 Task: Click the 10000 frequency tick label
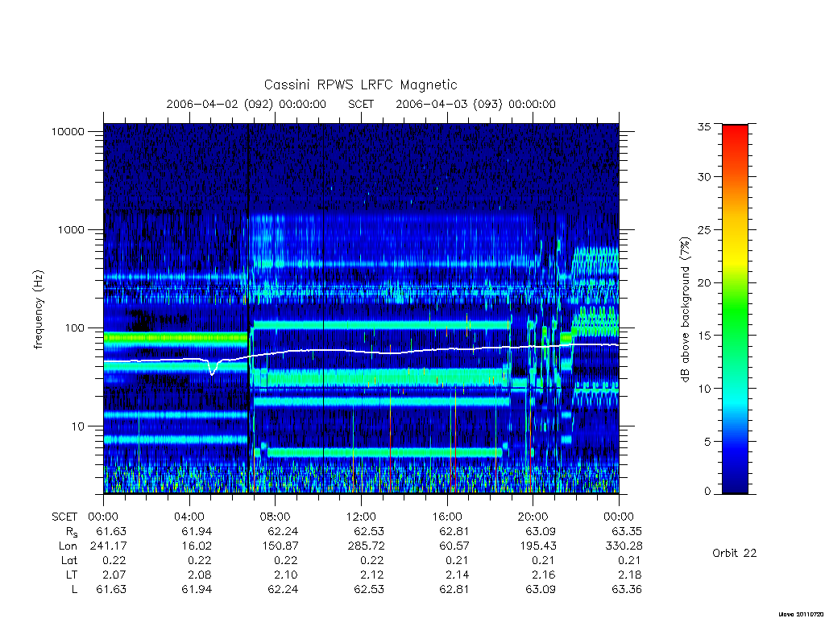(68, 131)
